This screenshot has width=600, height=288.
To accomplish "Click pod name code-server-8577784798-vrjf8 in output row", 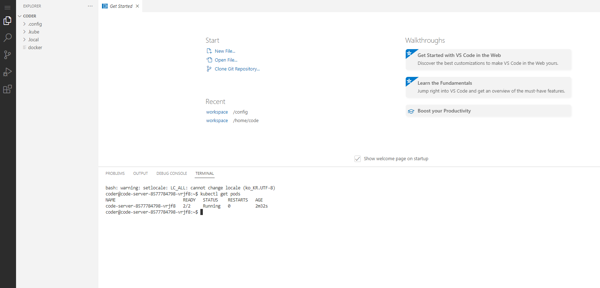I will pos(140,206).
